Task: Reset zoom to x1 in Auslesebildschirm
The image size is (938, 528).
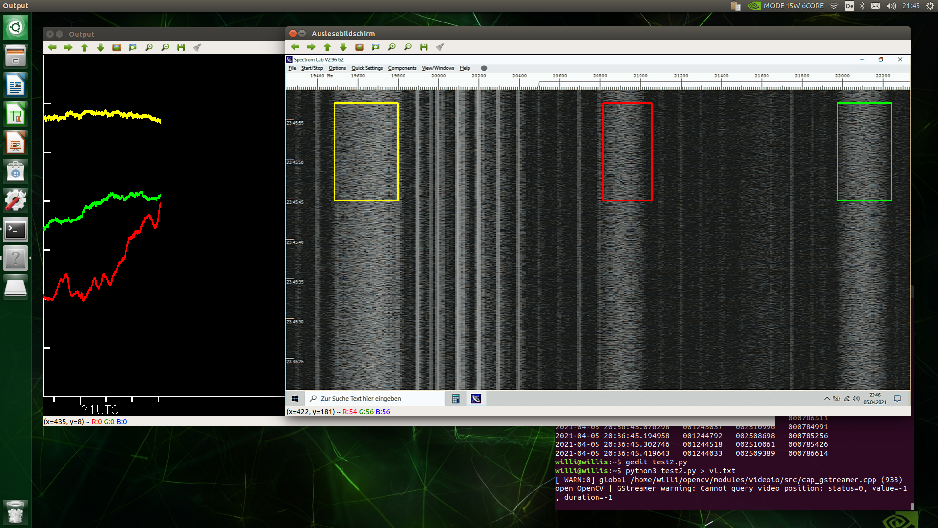Action: point(360,47)
